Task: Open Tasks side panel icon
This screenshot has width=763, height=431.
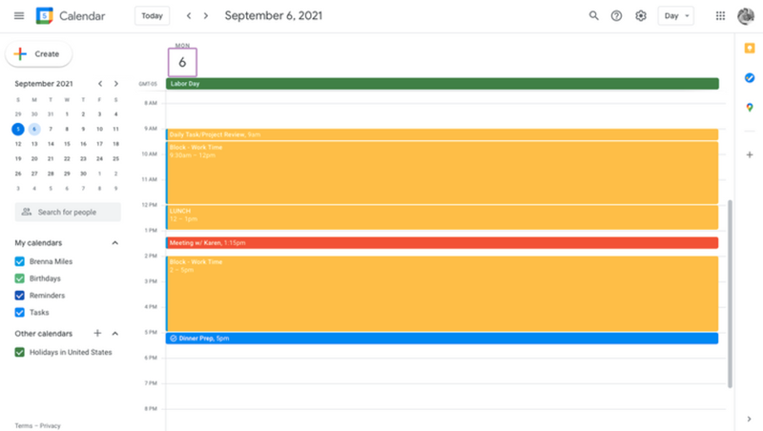Action: click(x=750, y=78)
